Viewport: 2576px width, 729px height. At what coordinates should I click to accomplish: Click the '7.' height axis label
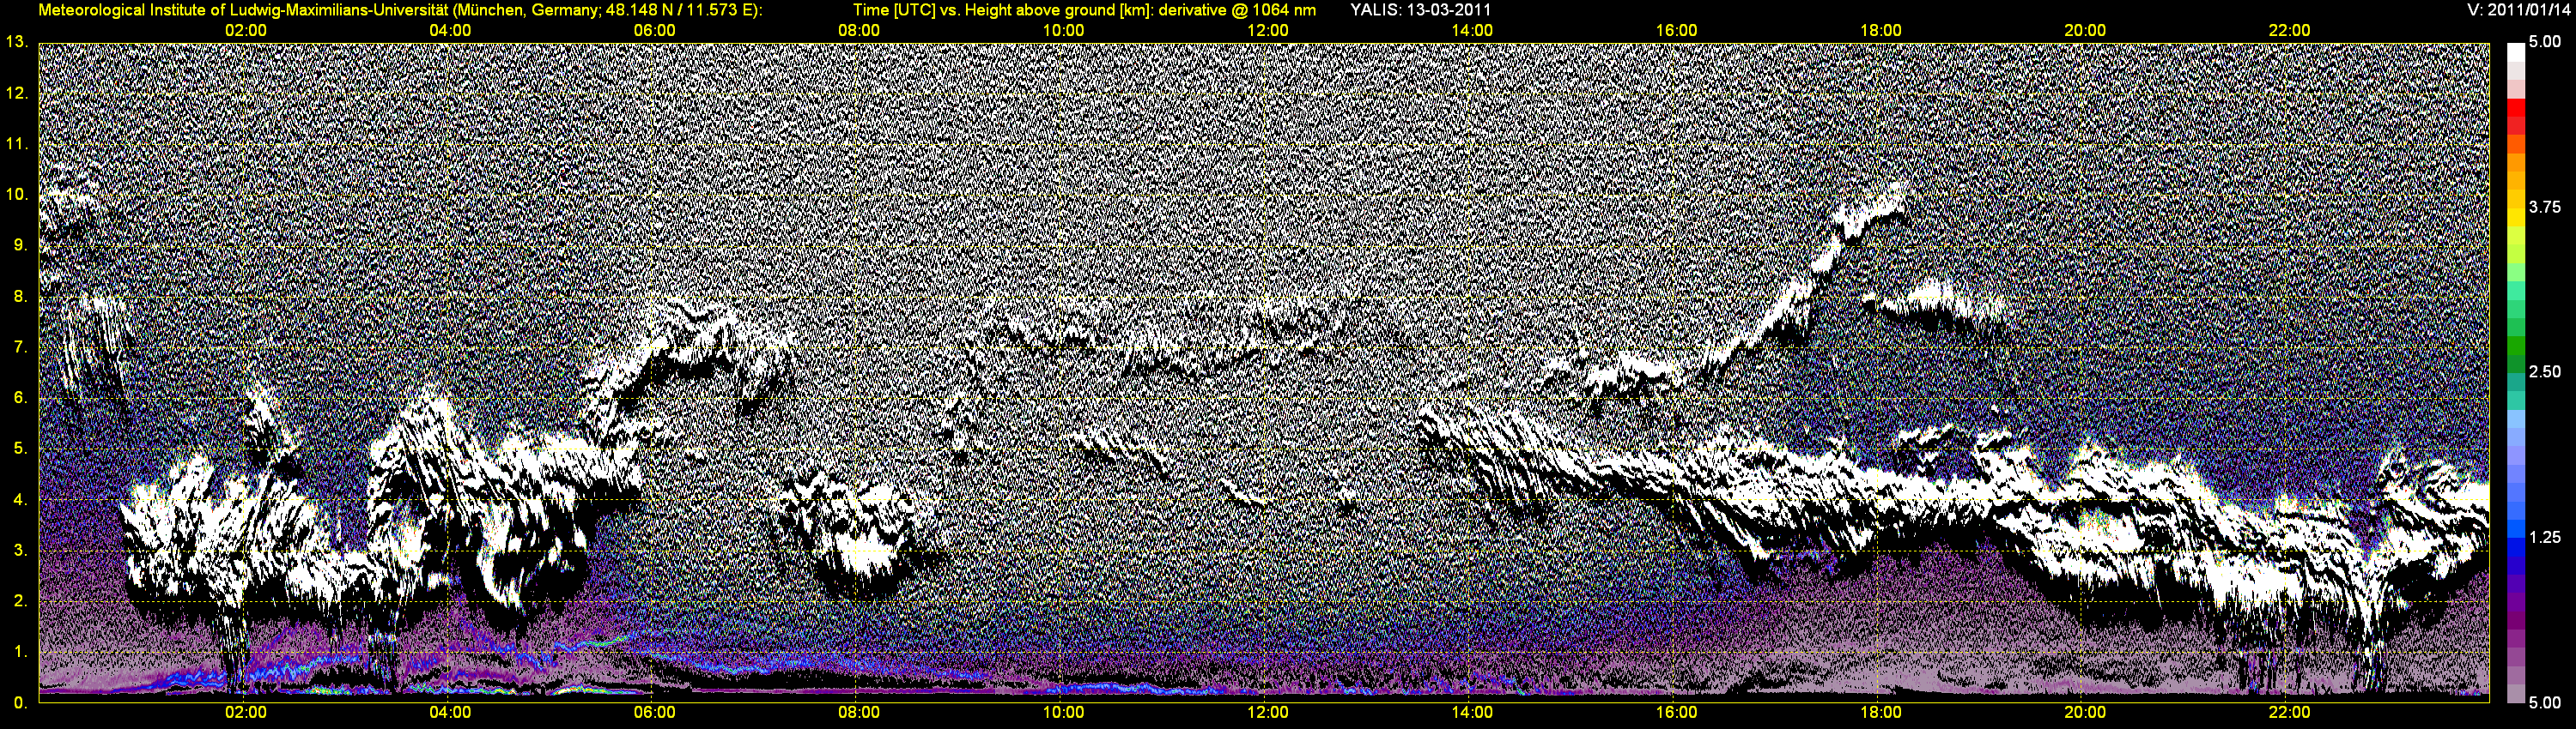pos(21,347)
